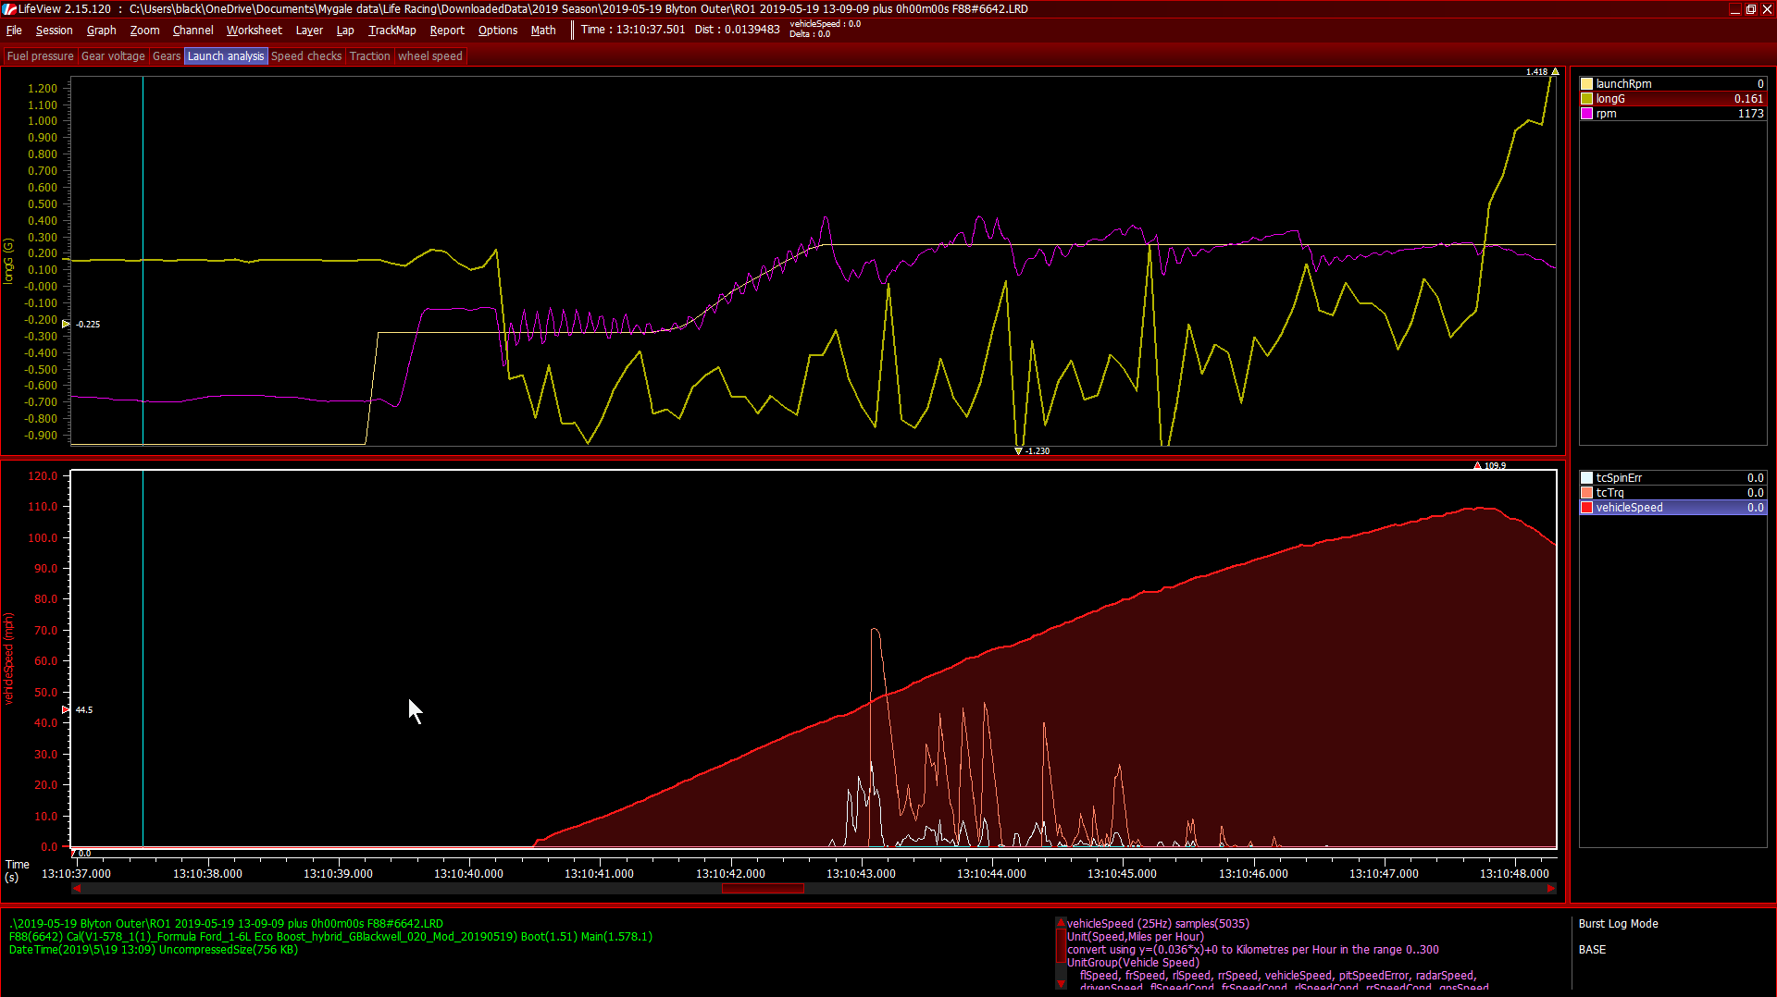This screenshot has height=997, width=1777.
Task: Open the TrackMap menu
Action: click(392, 31)
